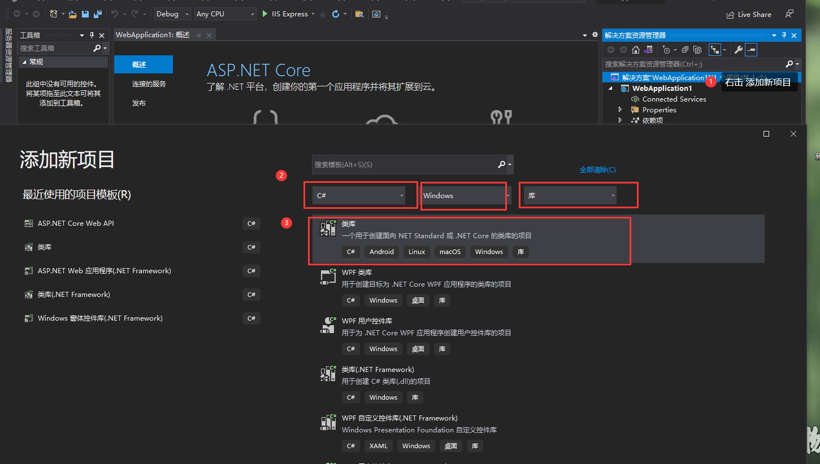
Task: Open the Debug configuration dropdown
Action: [172, 14]
